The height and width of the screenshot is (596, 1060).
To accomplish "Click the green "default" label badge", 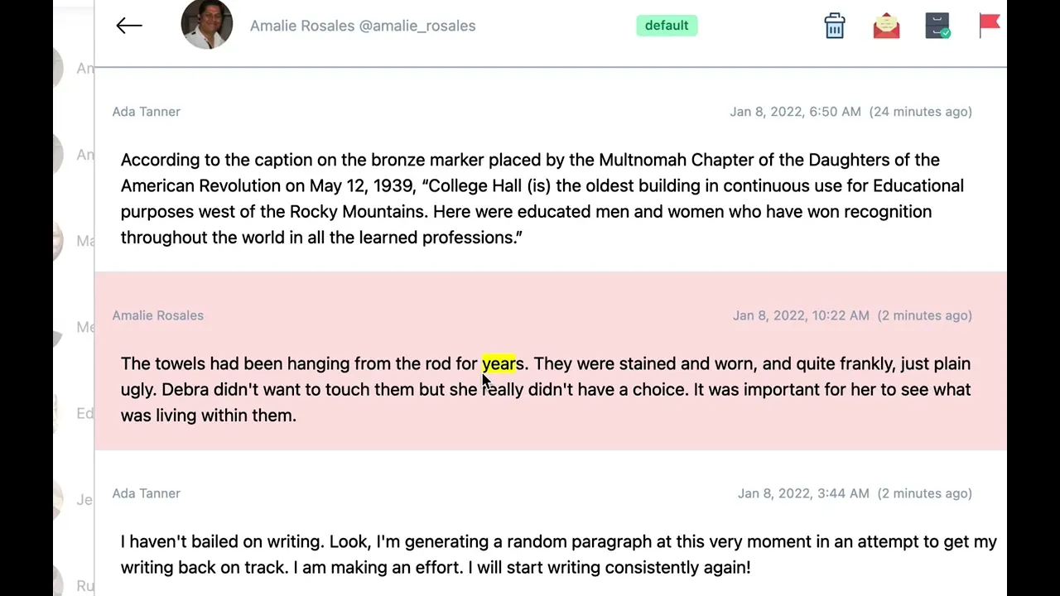I will (667, 26).
